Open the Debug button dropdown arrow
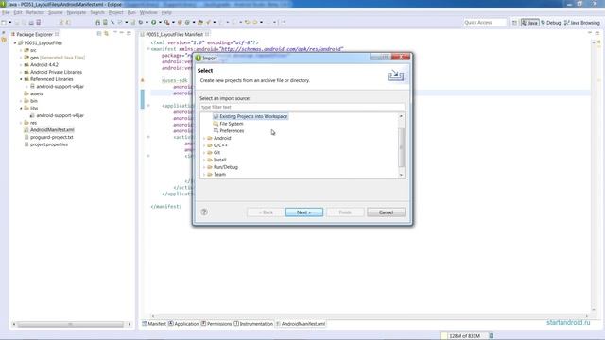 [147, 23]
